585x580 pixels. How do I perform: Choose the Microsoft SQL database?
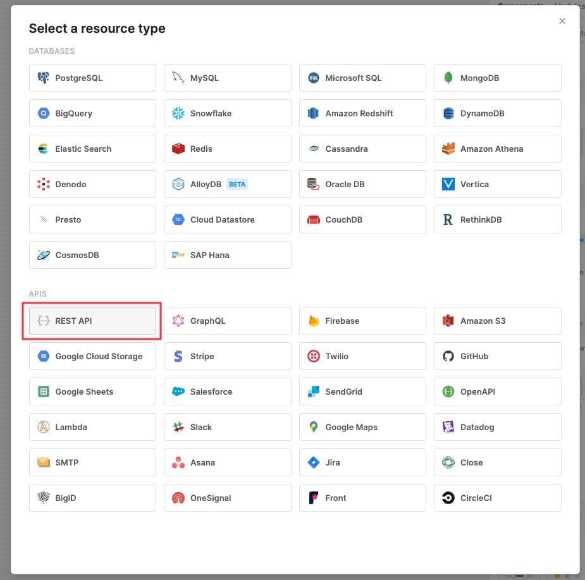[x=362, y=78]
